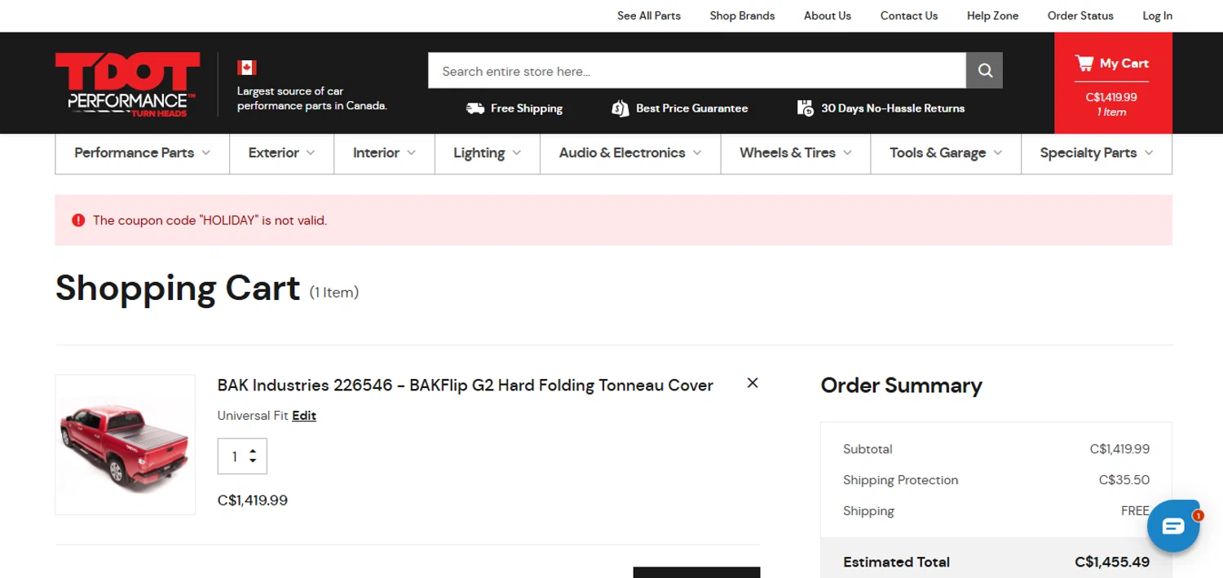Click the TDOT Performance logo
1223x578 pixels.
point(126,84)
